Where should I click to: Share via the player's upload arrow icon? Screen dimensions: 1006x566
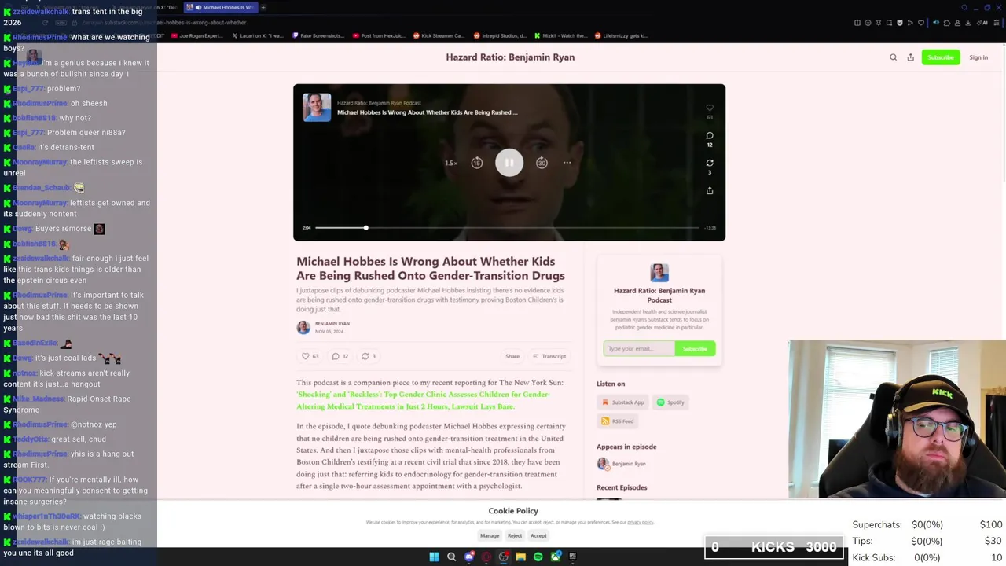pyautogui.click(x=710, y=190)
